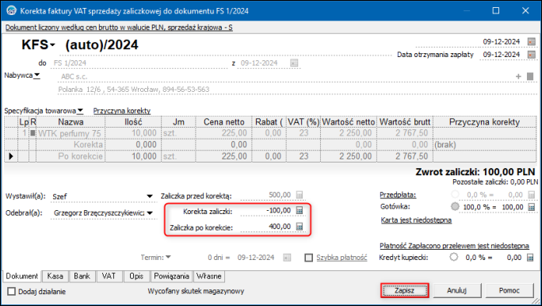The width and height of the screenshot is (542, 306).
Task: Click Nazwa column header
Action: [71, 122]
